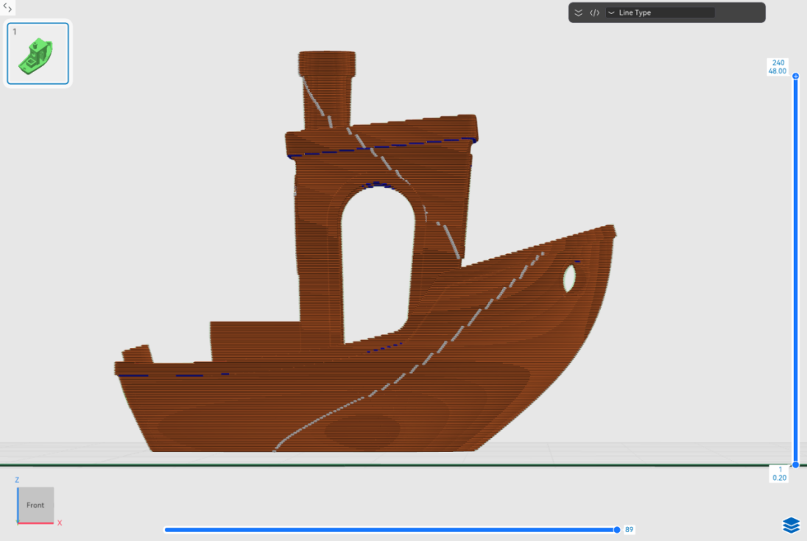807x541 pixels.
Task: Click the middle of horizontal move slider
Action: (390, 529)
